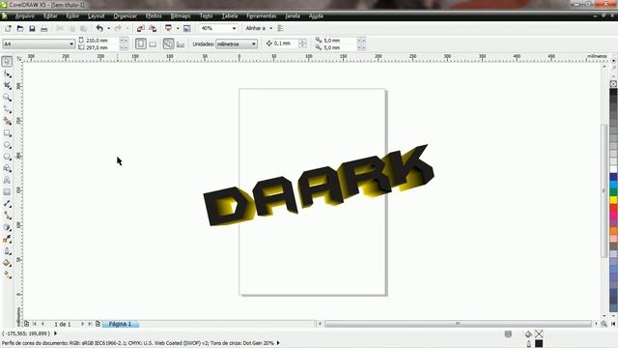Switch to the Página 1 tab
This screenshot has height=348, width=618.
point(120,324)
